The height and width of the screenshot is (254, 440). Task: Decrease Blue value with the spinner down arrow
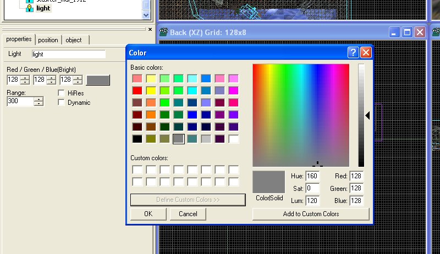78,82
